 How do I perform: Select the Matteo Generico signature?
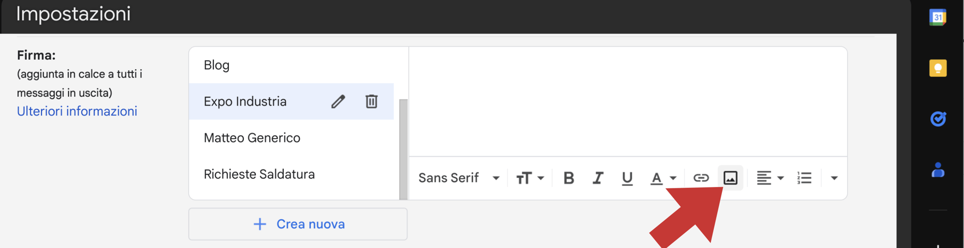(291, 138)
